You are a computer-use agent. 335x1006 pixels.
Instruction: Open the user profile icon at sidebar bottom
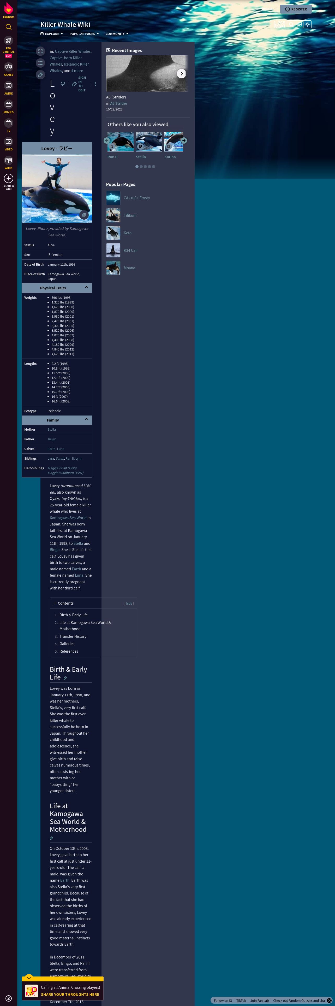9,998
